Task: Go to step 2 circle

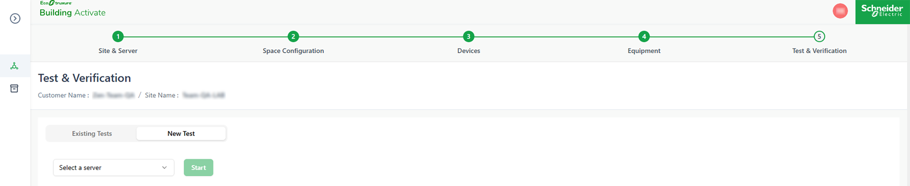Action: point(293,36)
